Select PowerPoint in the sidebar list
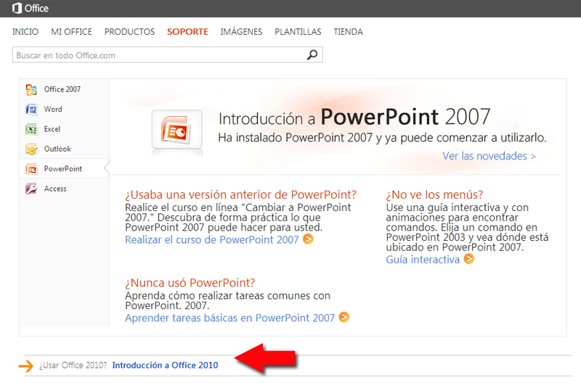581x383 pixels. (x=64, y=169)
